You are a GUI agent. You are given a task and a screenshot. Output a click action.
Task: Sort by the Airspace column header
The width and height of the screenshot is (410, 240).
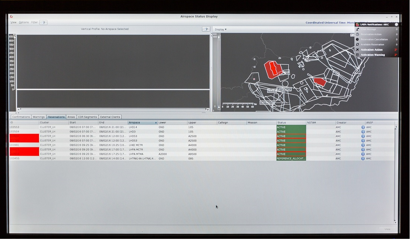(x=142, y=123)
